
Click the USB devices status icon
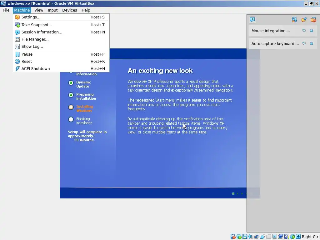pos(262,237)
